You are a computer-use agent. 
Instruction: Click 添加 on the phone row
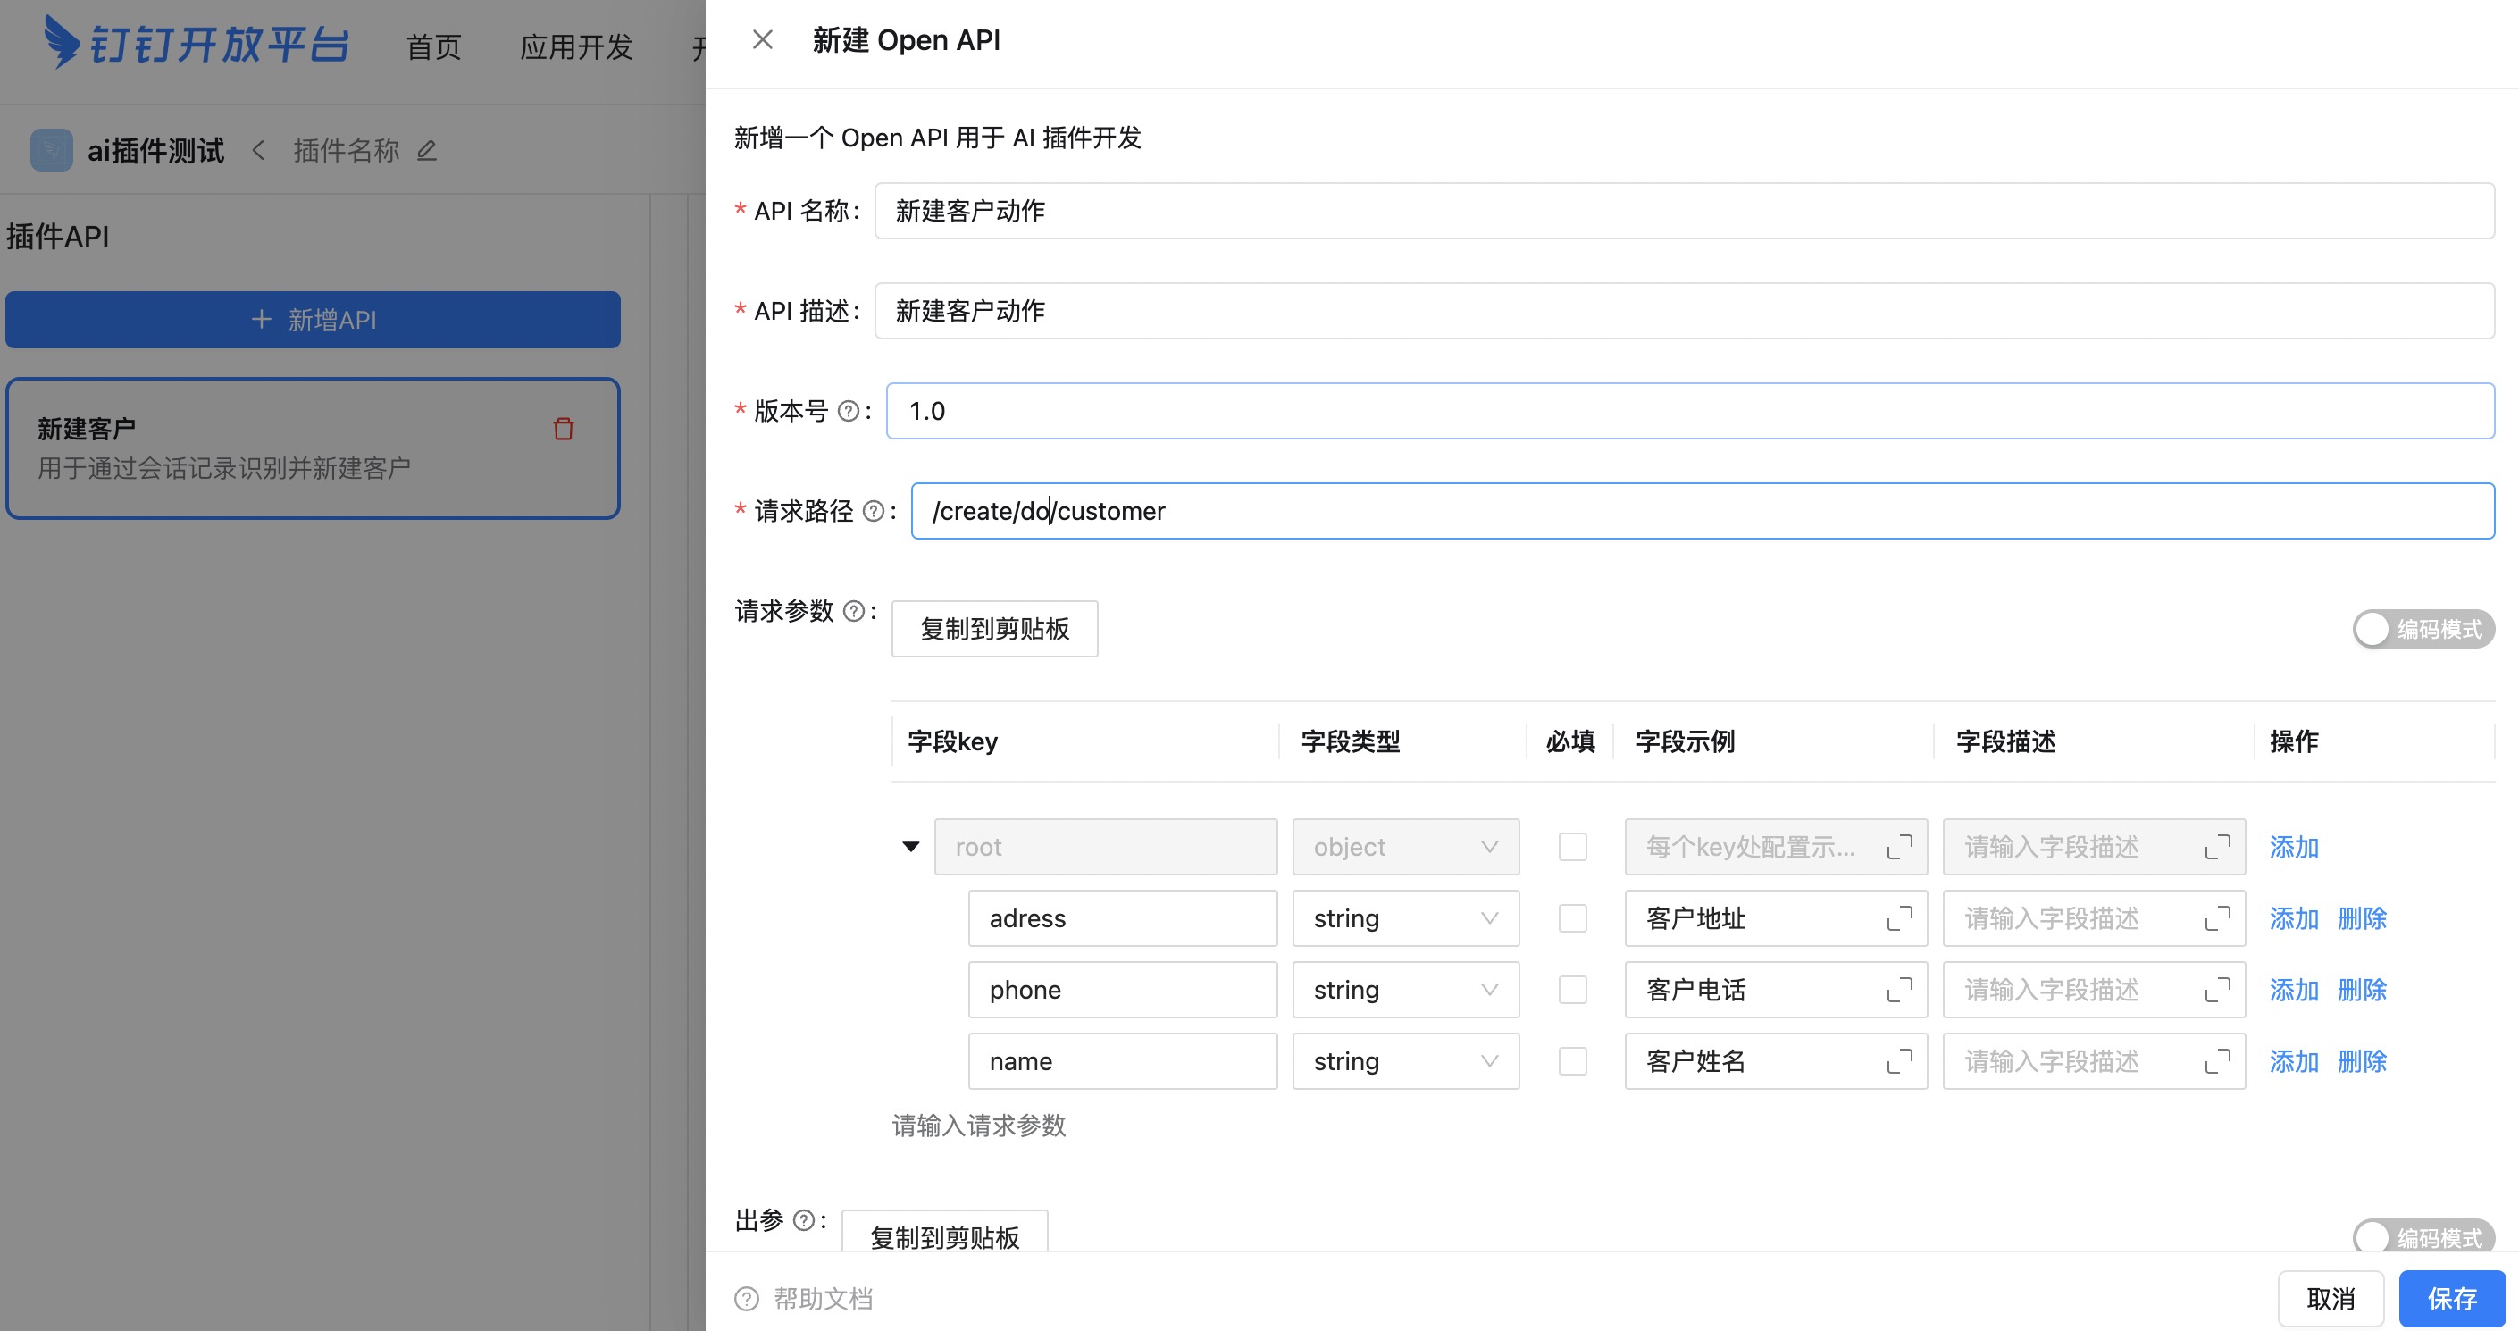tap(2294, 990)
